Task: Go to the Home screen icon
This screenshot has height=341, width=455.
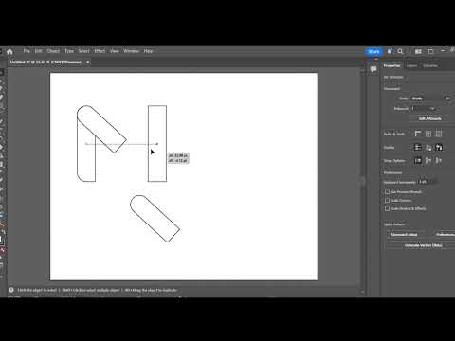Action: click(9, 51)
